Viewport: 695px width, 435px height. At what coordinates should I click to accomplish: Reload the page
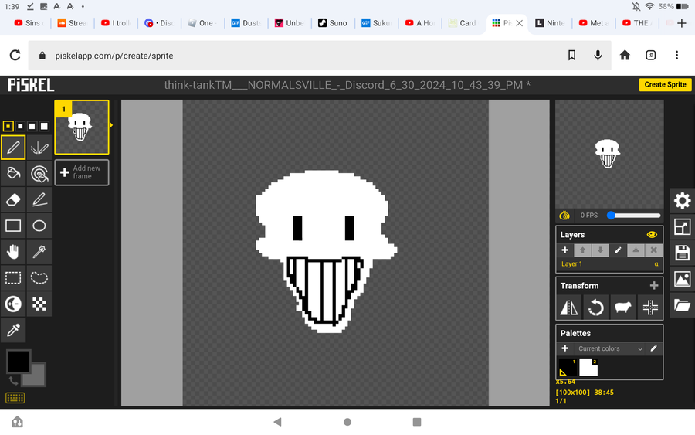(15, 56)
